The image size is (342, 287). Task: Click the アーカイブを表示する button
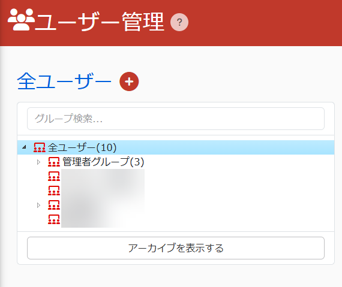[x=176, y=248]
